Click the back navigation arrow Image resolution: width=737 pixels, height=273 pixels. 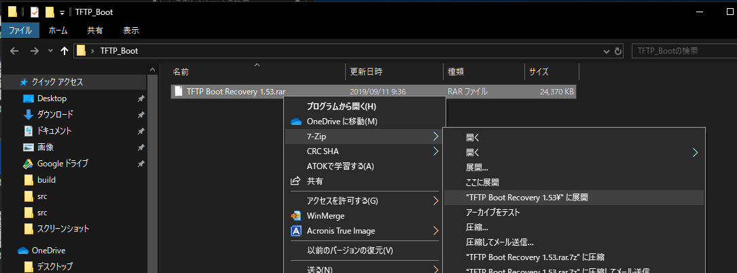pos(14,51)
